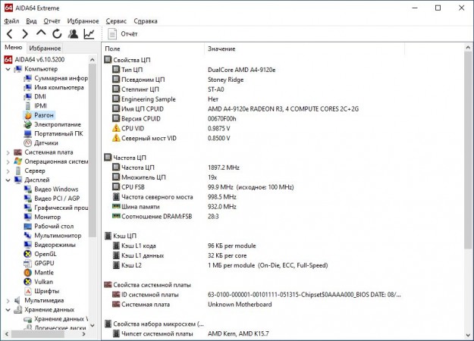Refresh the report using the toolbar icon
This screenshot has width=474, height=341.
click(57, 34)
